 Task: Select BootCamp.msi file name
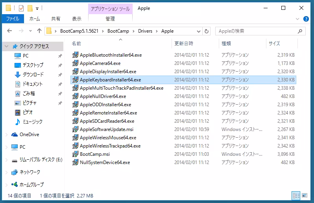click(95, 154)
